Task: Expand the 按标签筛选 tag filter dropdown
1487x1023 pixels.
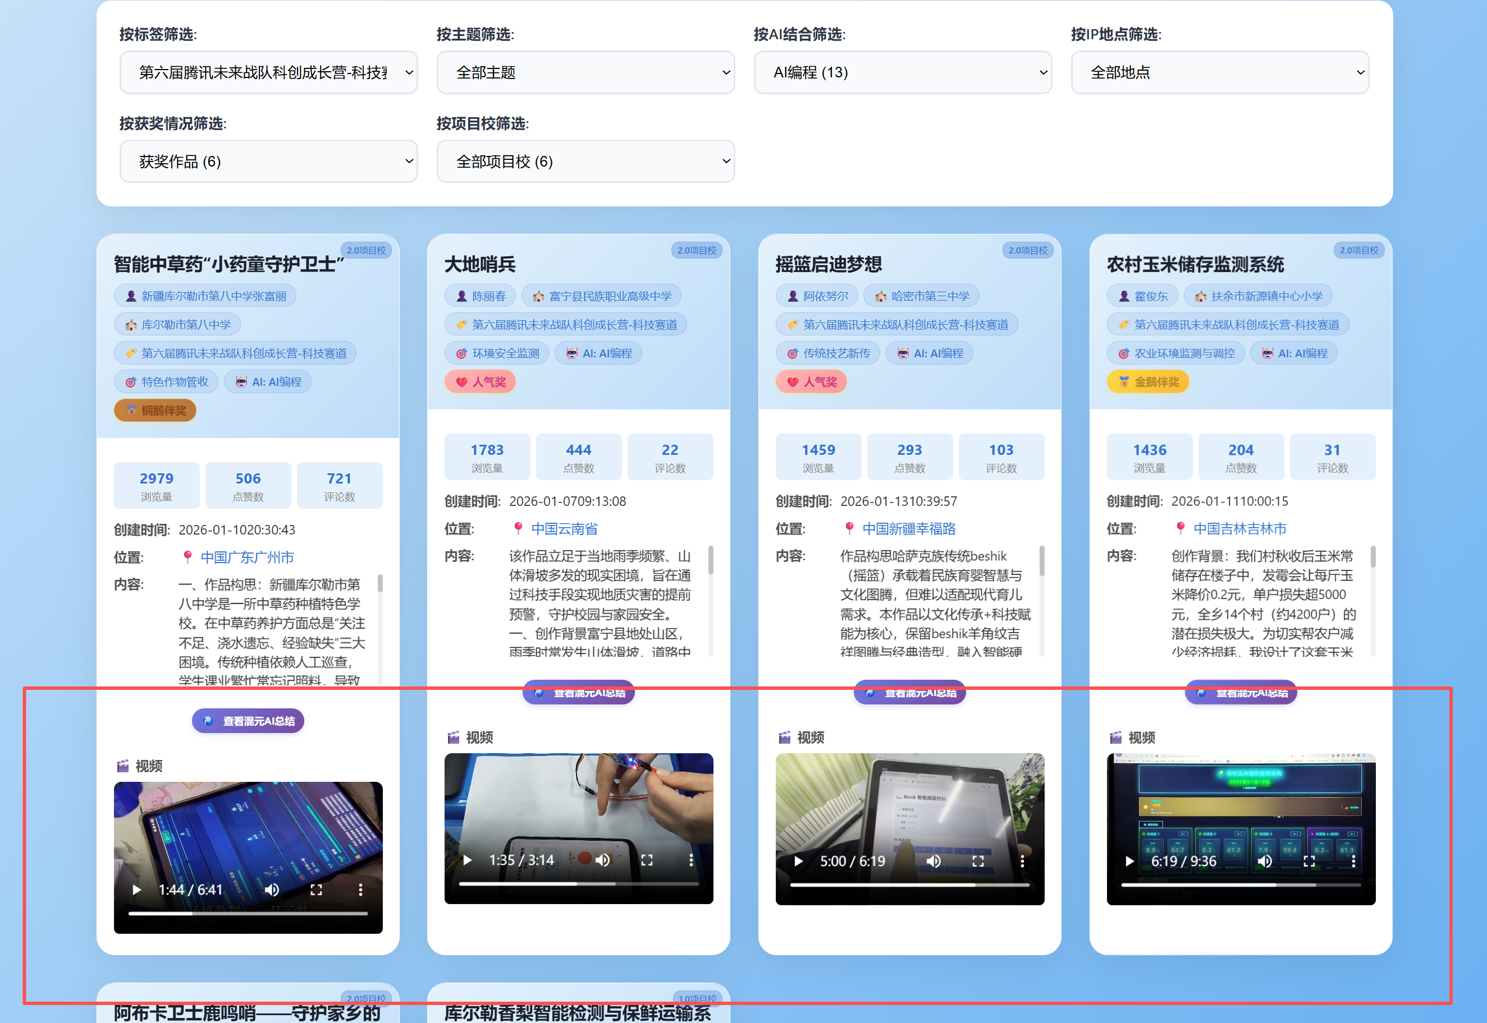Action: tap(268, 72)
